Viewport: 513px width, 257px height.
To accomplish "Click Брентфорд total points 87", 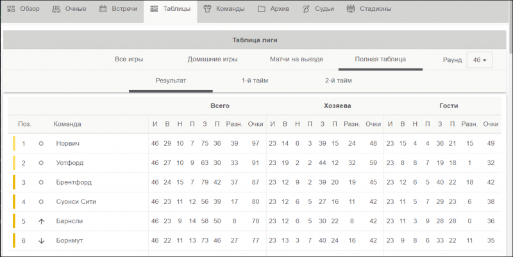I will 255,182.
